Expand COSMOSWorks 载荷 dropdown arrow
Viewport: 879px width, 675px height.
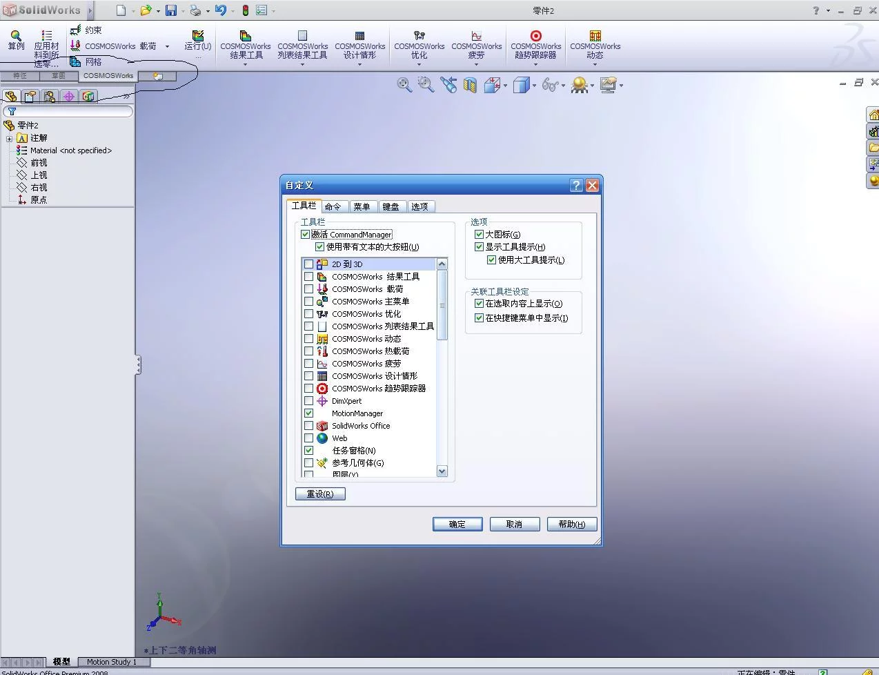pos(167,46)
